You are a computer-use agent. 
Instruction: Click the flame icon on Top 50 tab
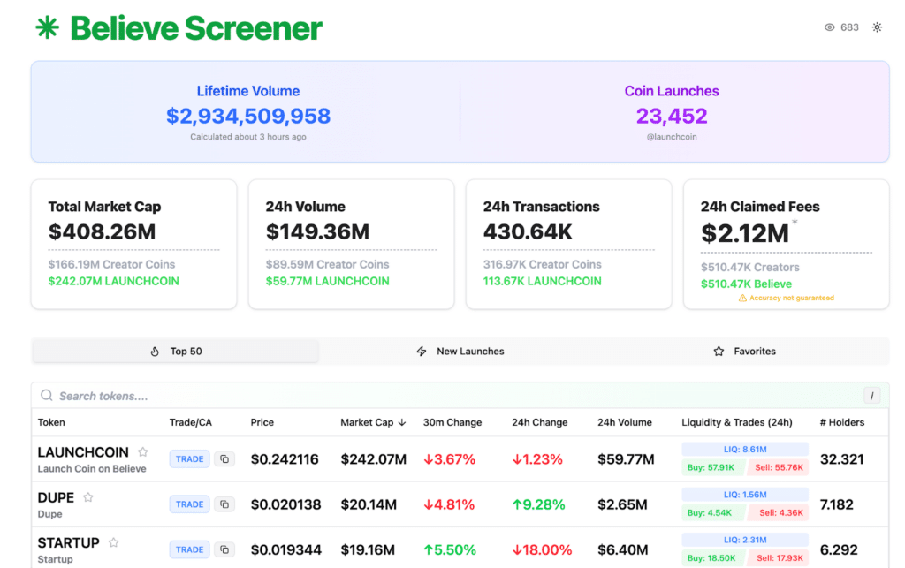click(x=155, y=352)
